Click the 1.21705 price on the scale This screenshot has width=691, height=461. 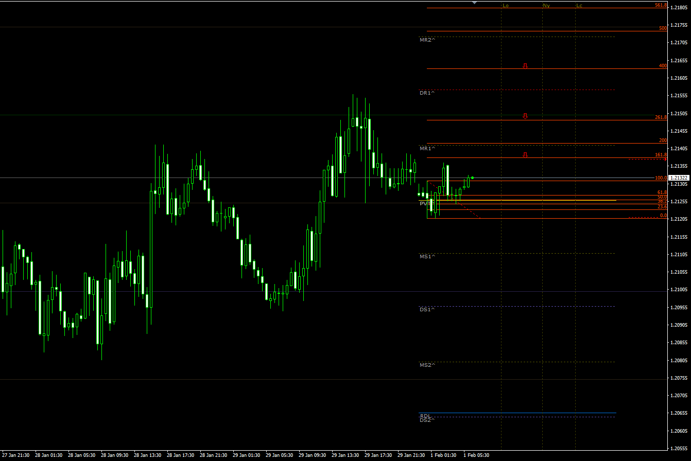pos(679,43)
